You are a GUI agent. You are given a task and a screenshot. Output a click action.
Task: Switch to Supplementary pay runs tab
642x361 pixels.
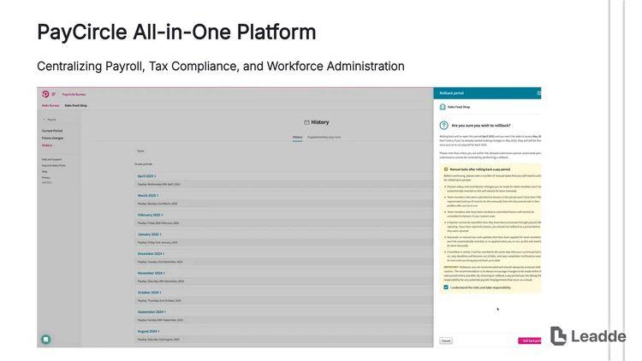click(324, 137)
